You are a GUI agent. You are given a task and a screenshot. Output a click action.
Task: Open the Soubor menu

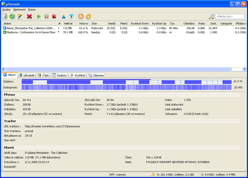(x=6, y=9)
